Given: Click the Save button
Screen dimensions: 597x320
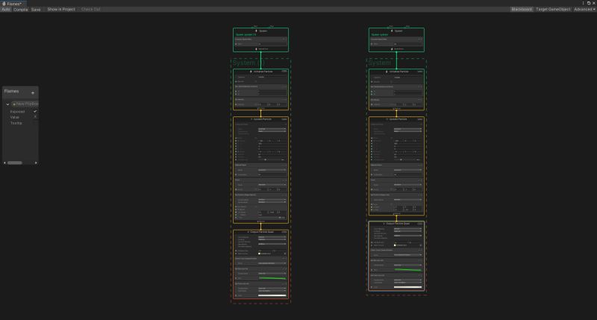Looking at the screenshot, I should [x=36, y=9].
